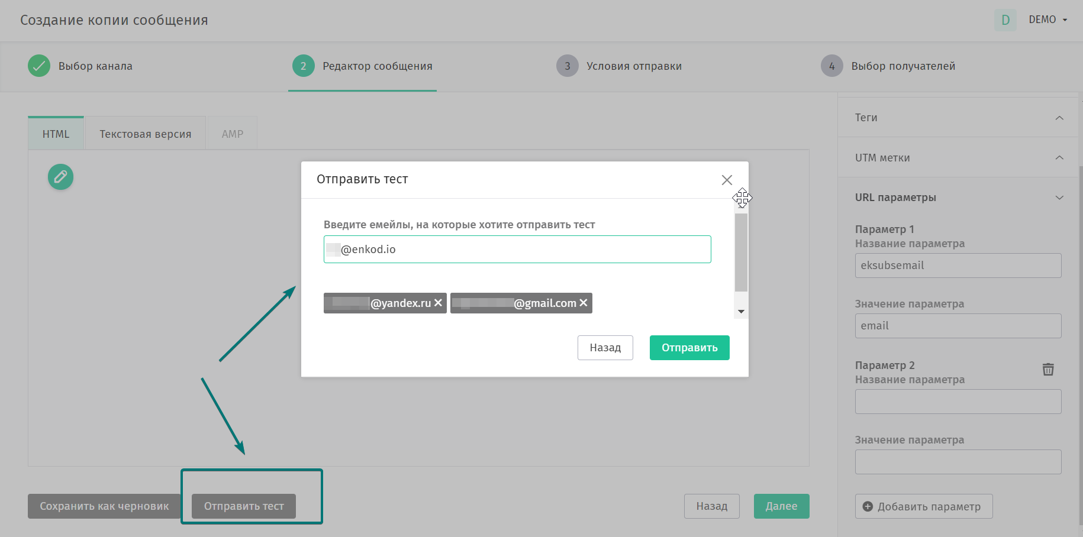Go to step Выбор канала
The image size is (1083, 537).
(80, 66)
